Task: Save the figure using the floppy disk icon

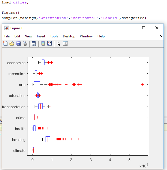Action: click(x=18, y=44)
